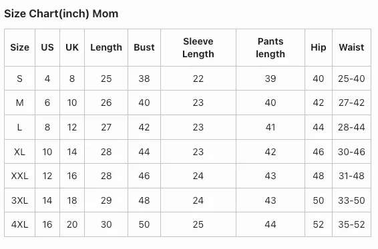Select the 4XL size cell
The height and width of the screenshot is (249, 378).
point(19,224)
